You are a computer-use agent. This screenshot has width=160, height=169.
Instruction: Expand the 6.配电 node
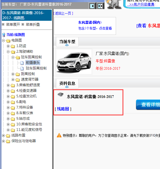pos(8,102)
